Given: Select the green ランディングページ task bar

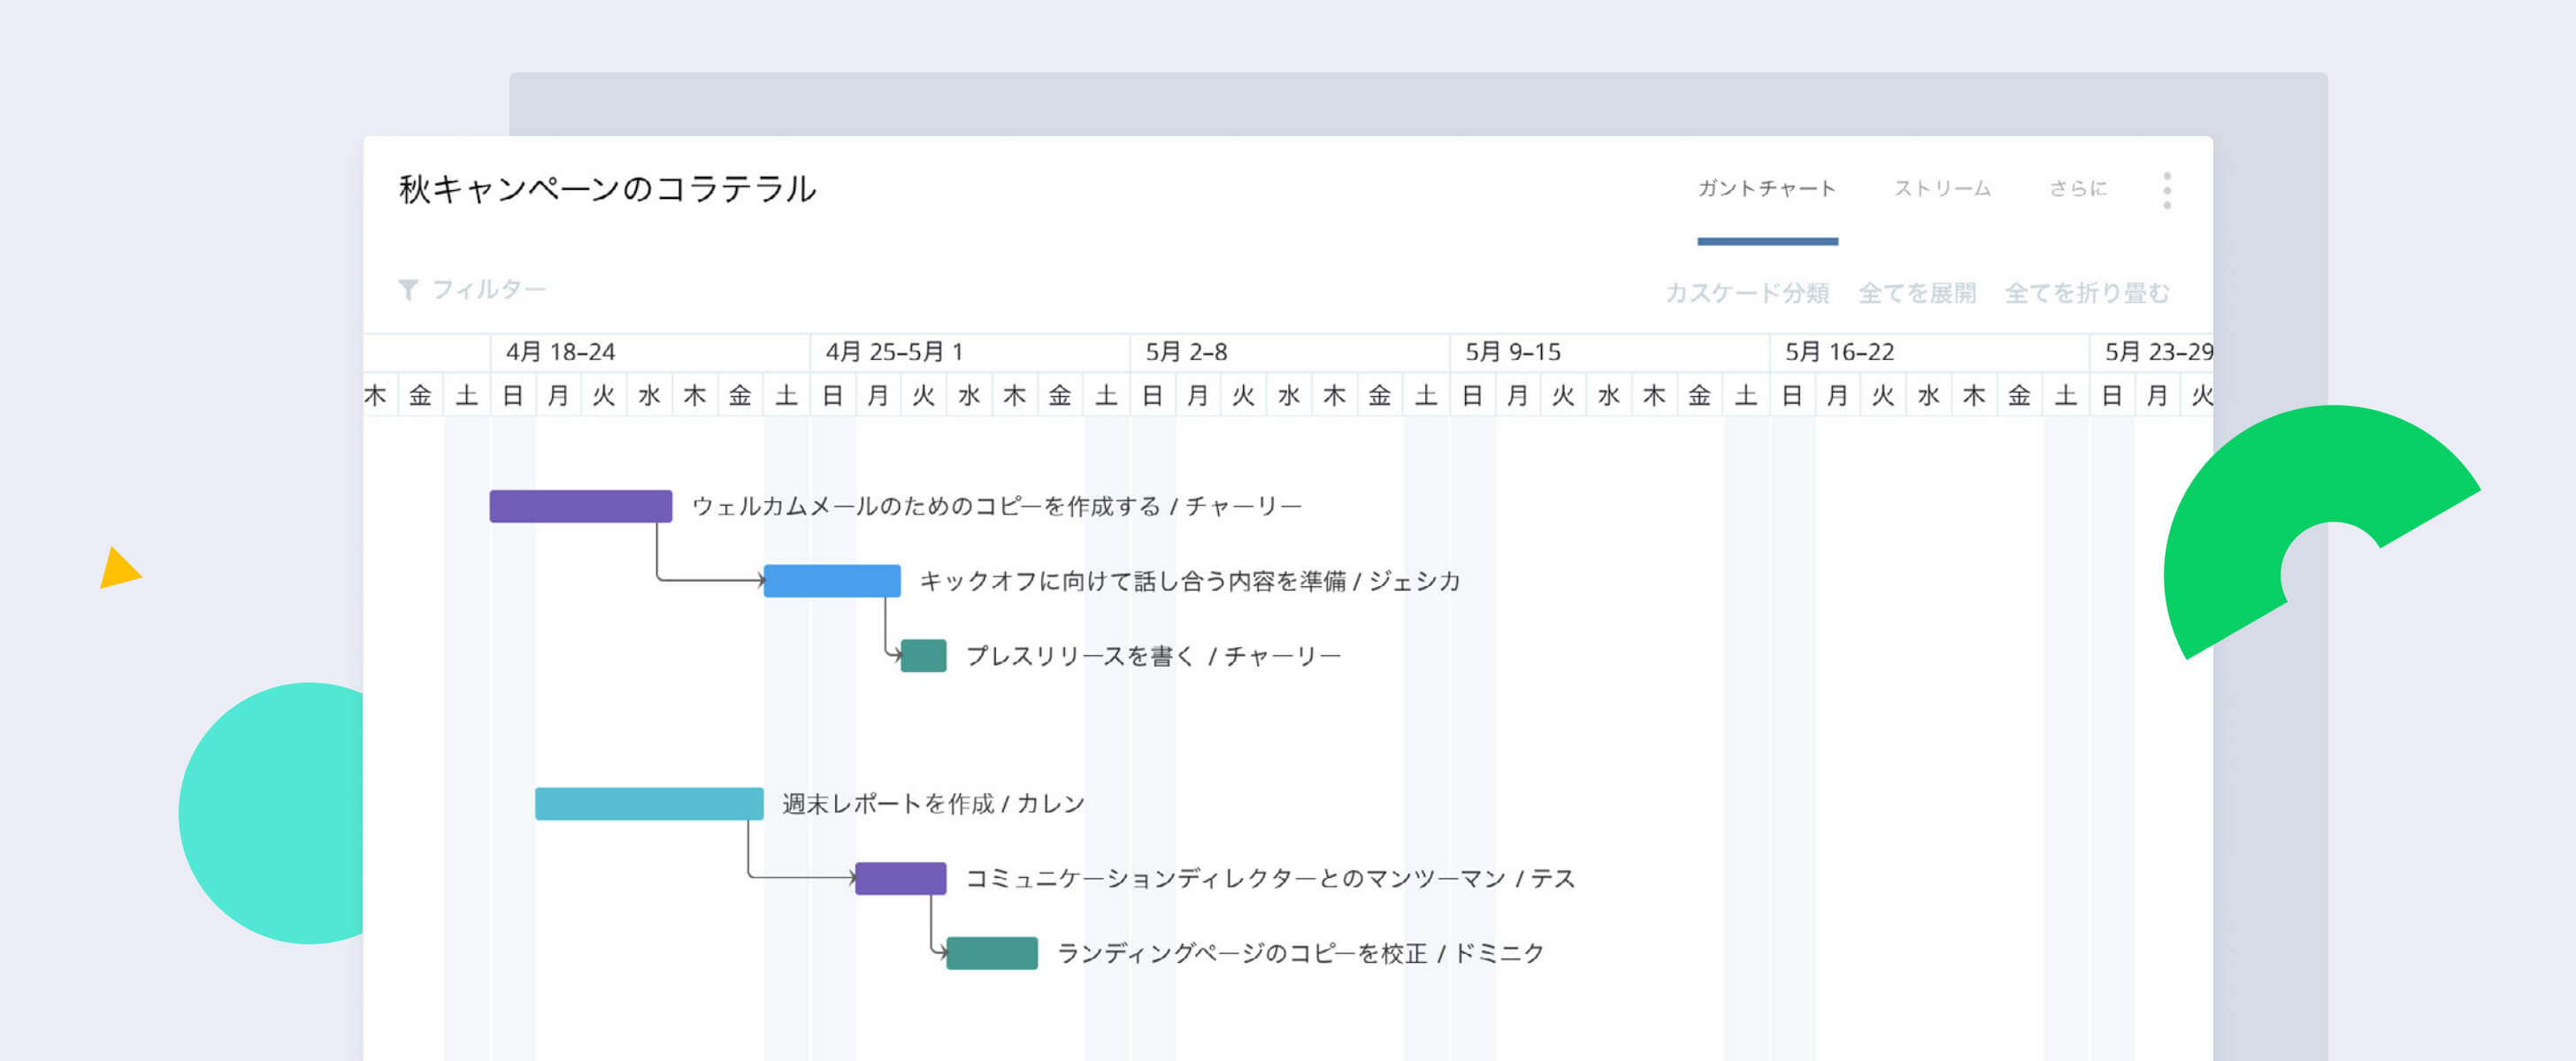Looking at the screenshot, I should [992, 953].
